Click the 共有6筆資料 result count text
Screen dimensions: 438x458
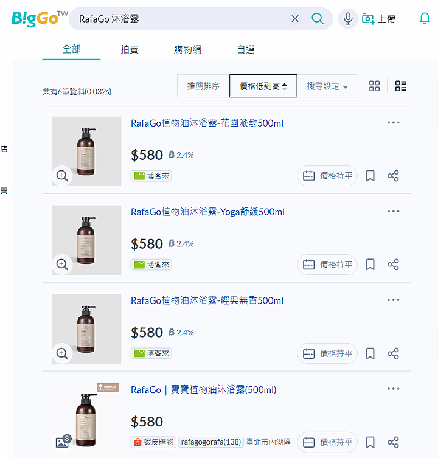click(77, 92)
